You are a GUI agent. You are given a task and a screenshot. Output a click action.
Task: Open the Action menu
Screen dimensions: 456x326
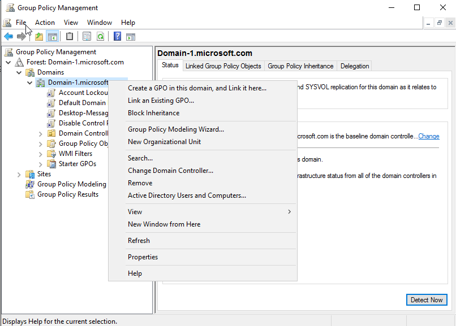point(45,23)
